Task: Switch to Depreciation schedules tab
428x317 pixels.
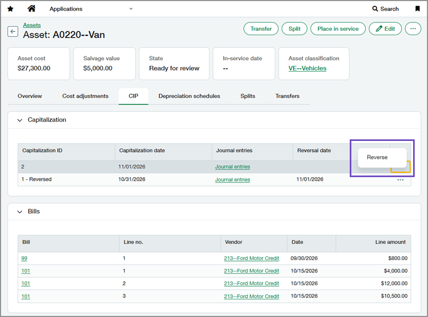Action: click(x=189, y=96)
